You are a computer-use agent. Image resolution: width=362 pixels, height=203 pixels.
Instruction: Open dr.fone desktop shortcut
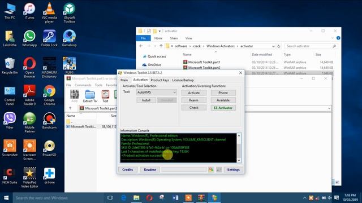coord(49,175)
